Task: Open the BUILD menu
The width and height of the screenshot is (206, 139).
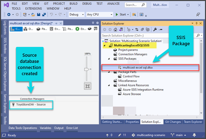Action: coord(74,4)
